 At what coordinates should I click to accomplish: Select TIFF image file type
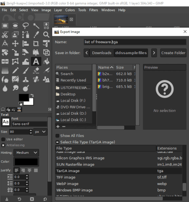tap(119, 177)
